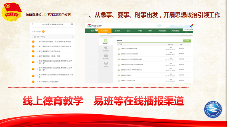Open lesson 1.1 第一课时团的性质

tap(55, 42)
